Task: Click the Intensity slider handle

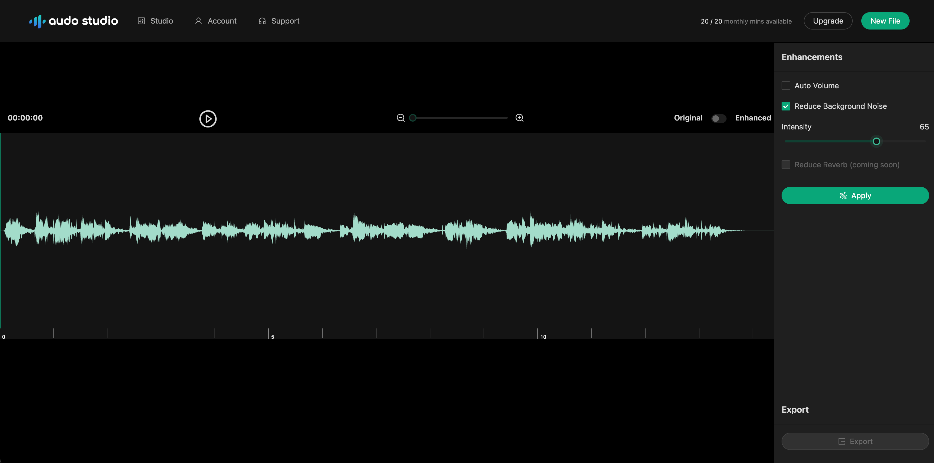Action: click(x=876, y=142)
